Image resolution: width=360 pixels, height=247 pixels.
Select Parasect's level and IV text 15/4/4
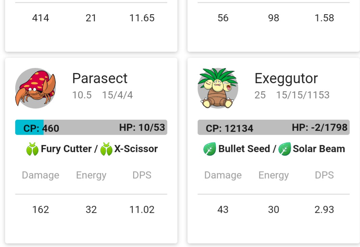tap(117, 95)
